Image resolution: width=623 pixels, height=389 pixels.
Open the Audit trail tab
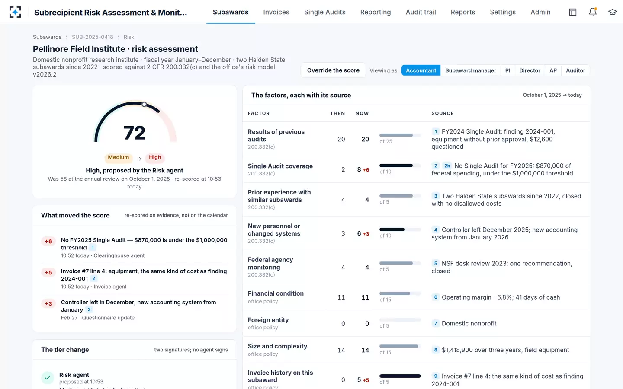[x=421, y=12]
